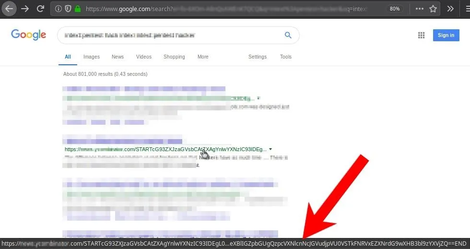The width and height of the screenshot is (470, 249).
Task: Open the search Tools option
Action: [x=286, y=57]
